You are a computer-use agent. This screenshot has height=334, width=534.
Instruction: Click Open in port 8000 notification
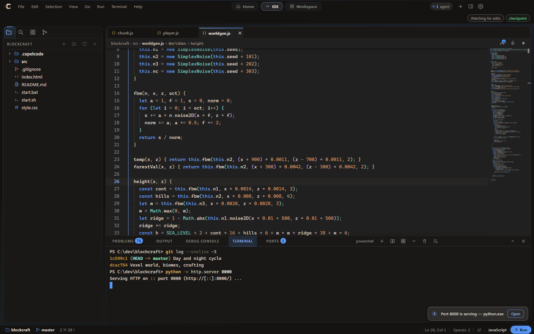click(x=516, y=314)
